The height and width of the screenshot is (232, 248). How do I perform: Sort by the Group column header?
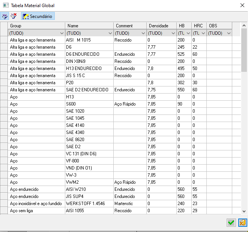[36, 26]
